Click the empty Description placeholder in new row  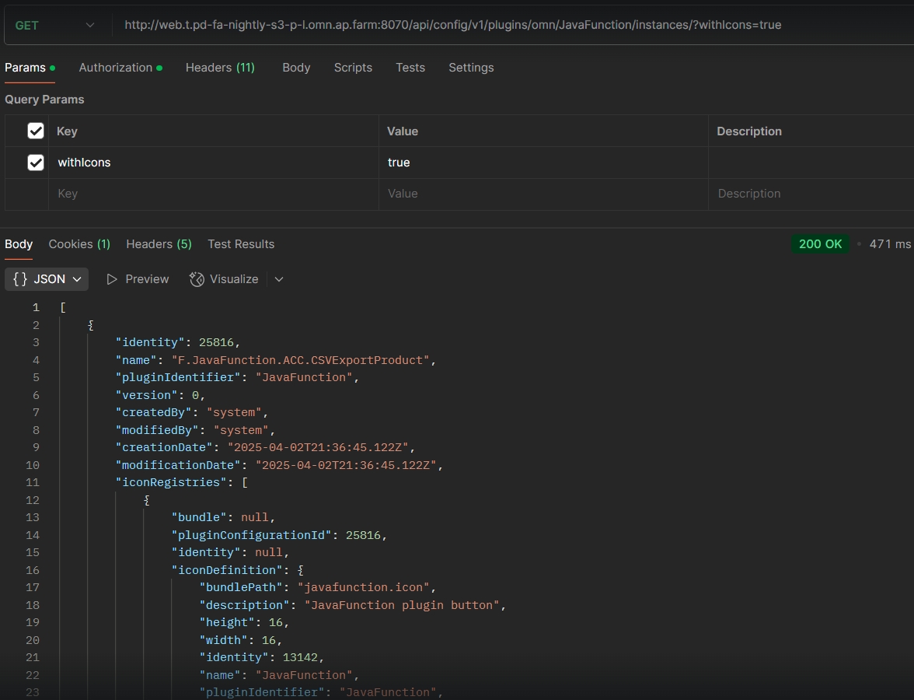808,194
